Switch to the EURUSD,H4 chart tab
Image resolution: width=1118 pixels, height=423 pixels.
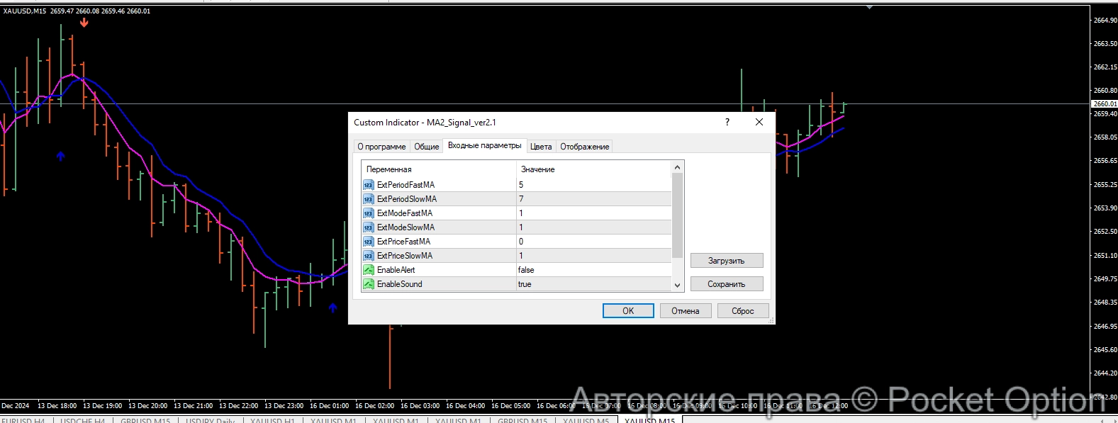24,420
